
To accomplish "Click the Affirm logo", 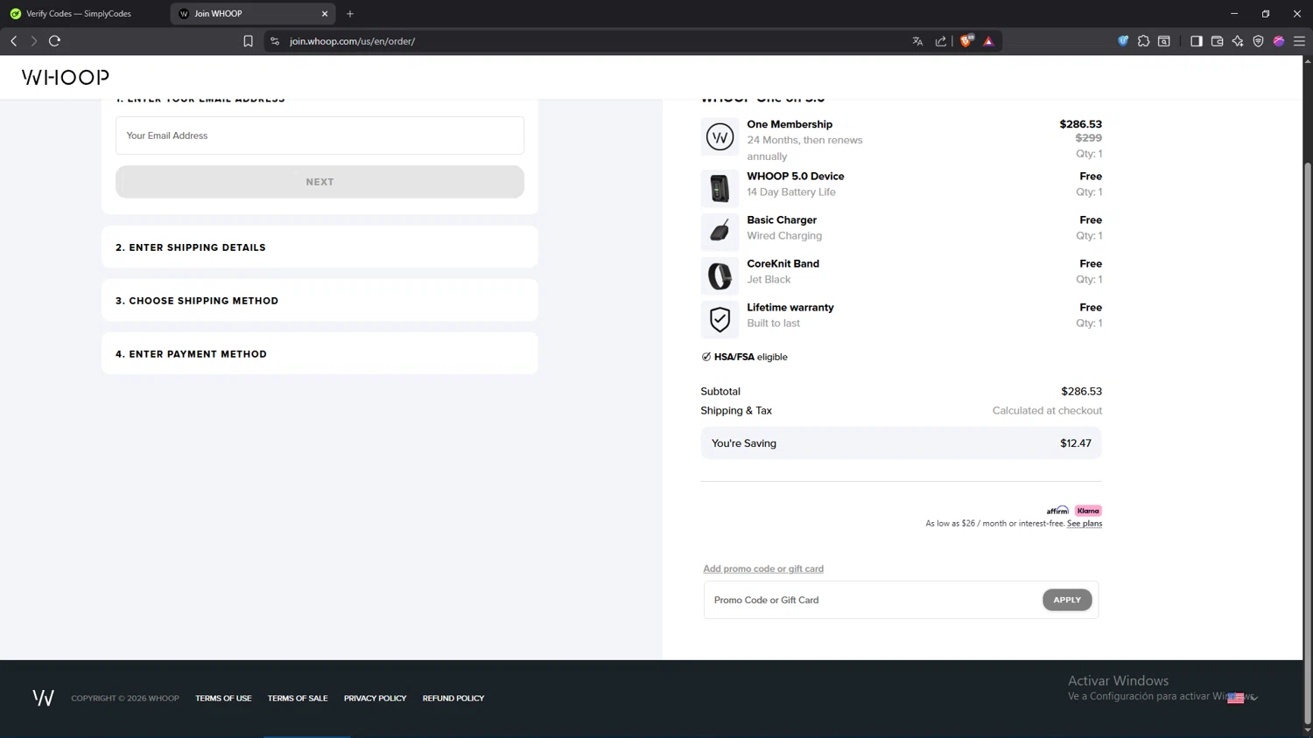I will click(x=1057, y=511).
